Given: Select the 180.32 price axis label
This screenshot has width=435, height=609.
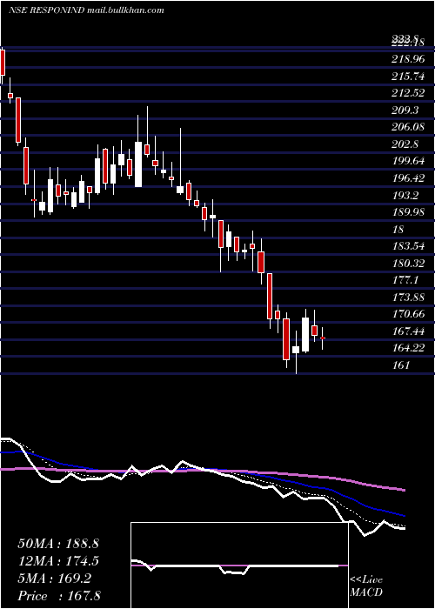Looking at the screenshot, I should [x=408, y=264].
